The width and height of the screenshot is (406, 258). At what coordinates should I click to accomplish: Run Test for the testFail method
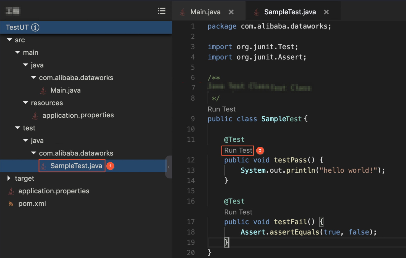238,212
